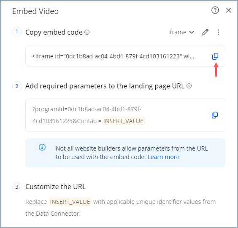238x228 pixels.
Task: Click info icon beside landing page URL heading
Action: [189, 86]
